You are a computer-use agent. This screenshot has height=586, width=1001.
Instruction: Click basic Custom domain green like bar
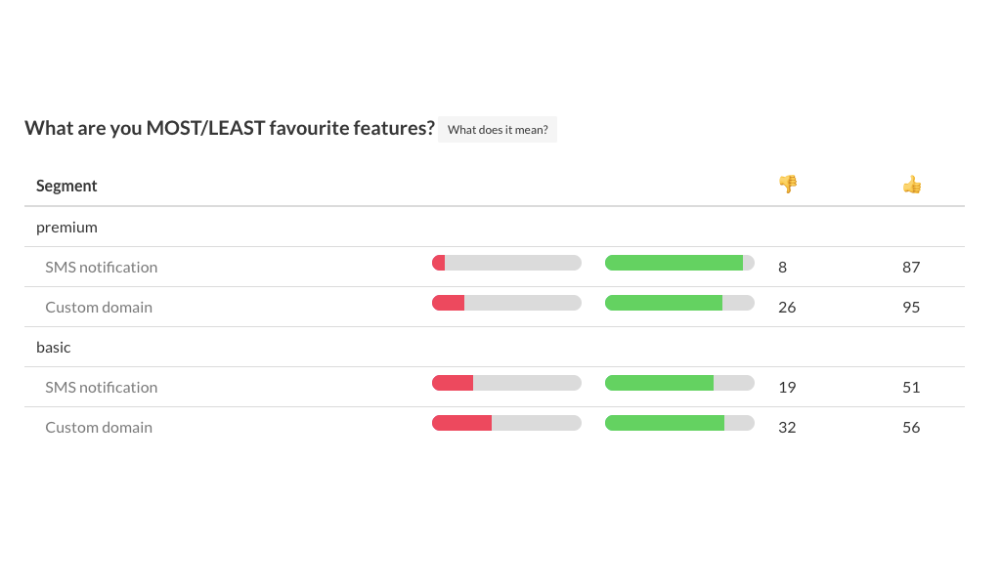point(665,423)
